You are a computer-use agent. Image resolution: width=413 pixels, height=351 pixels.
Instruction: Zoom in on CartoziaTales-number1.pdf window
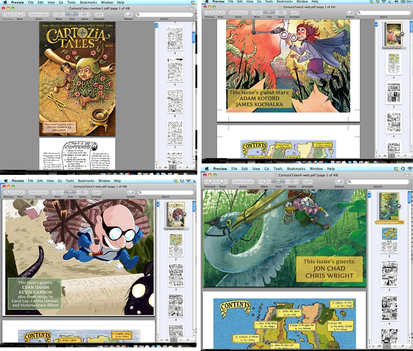click(44, 15)
